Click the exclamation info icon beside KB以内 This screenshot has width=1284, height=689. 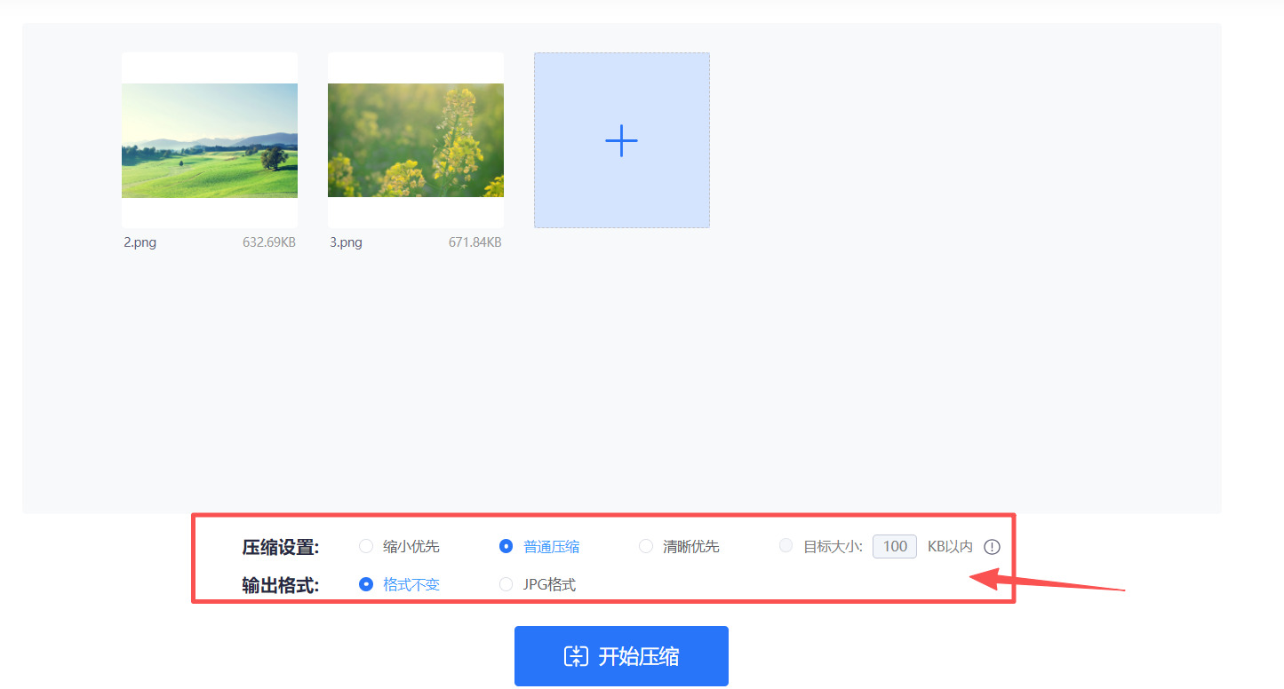pos(992,546)
